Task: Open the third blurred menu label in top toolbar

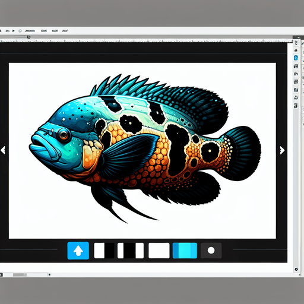Action: [x=55, y=31]
